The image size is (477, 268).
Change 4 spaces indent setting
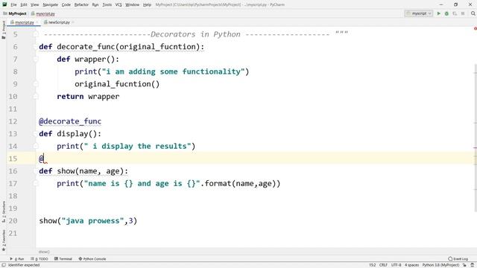pos(411,265)
